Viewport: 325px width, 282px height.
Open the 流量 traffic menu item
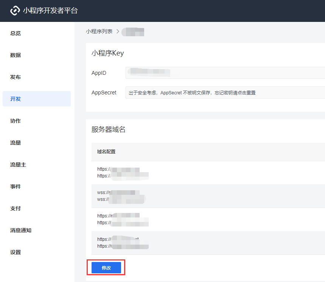tap(16, 143)
